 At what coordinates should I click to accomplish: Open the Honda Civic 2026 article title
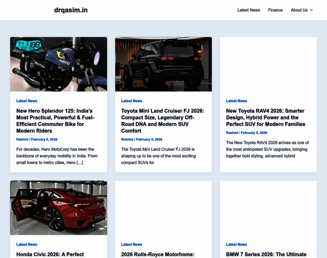[x=50, y=254]
